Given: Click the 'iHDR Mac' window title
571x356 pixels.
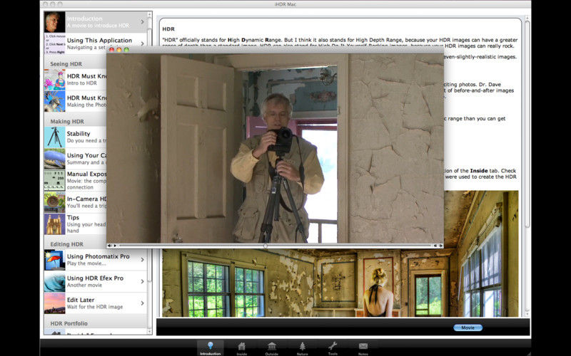Looking at the screenshot, I should (x=285, y=4).
